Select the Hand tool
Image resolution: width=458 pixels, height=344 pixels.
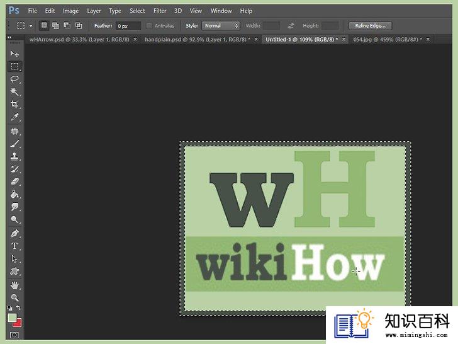(14, 285)
